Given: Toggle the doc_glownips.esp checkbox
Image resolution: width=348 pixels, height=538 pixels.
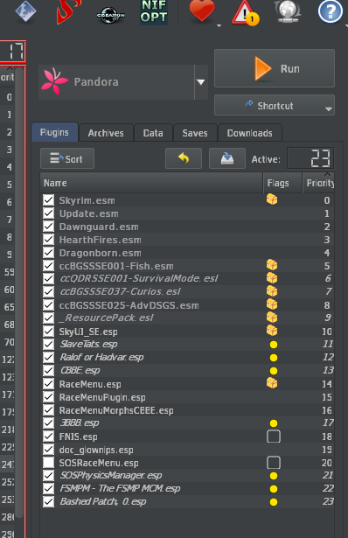Looking at the screenshot, I should 48,450.
